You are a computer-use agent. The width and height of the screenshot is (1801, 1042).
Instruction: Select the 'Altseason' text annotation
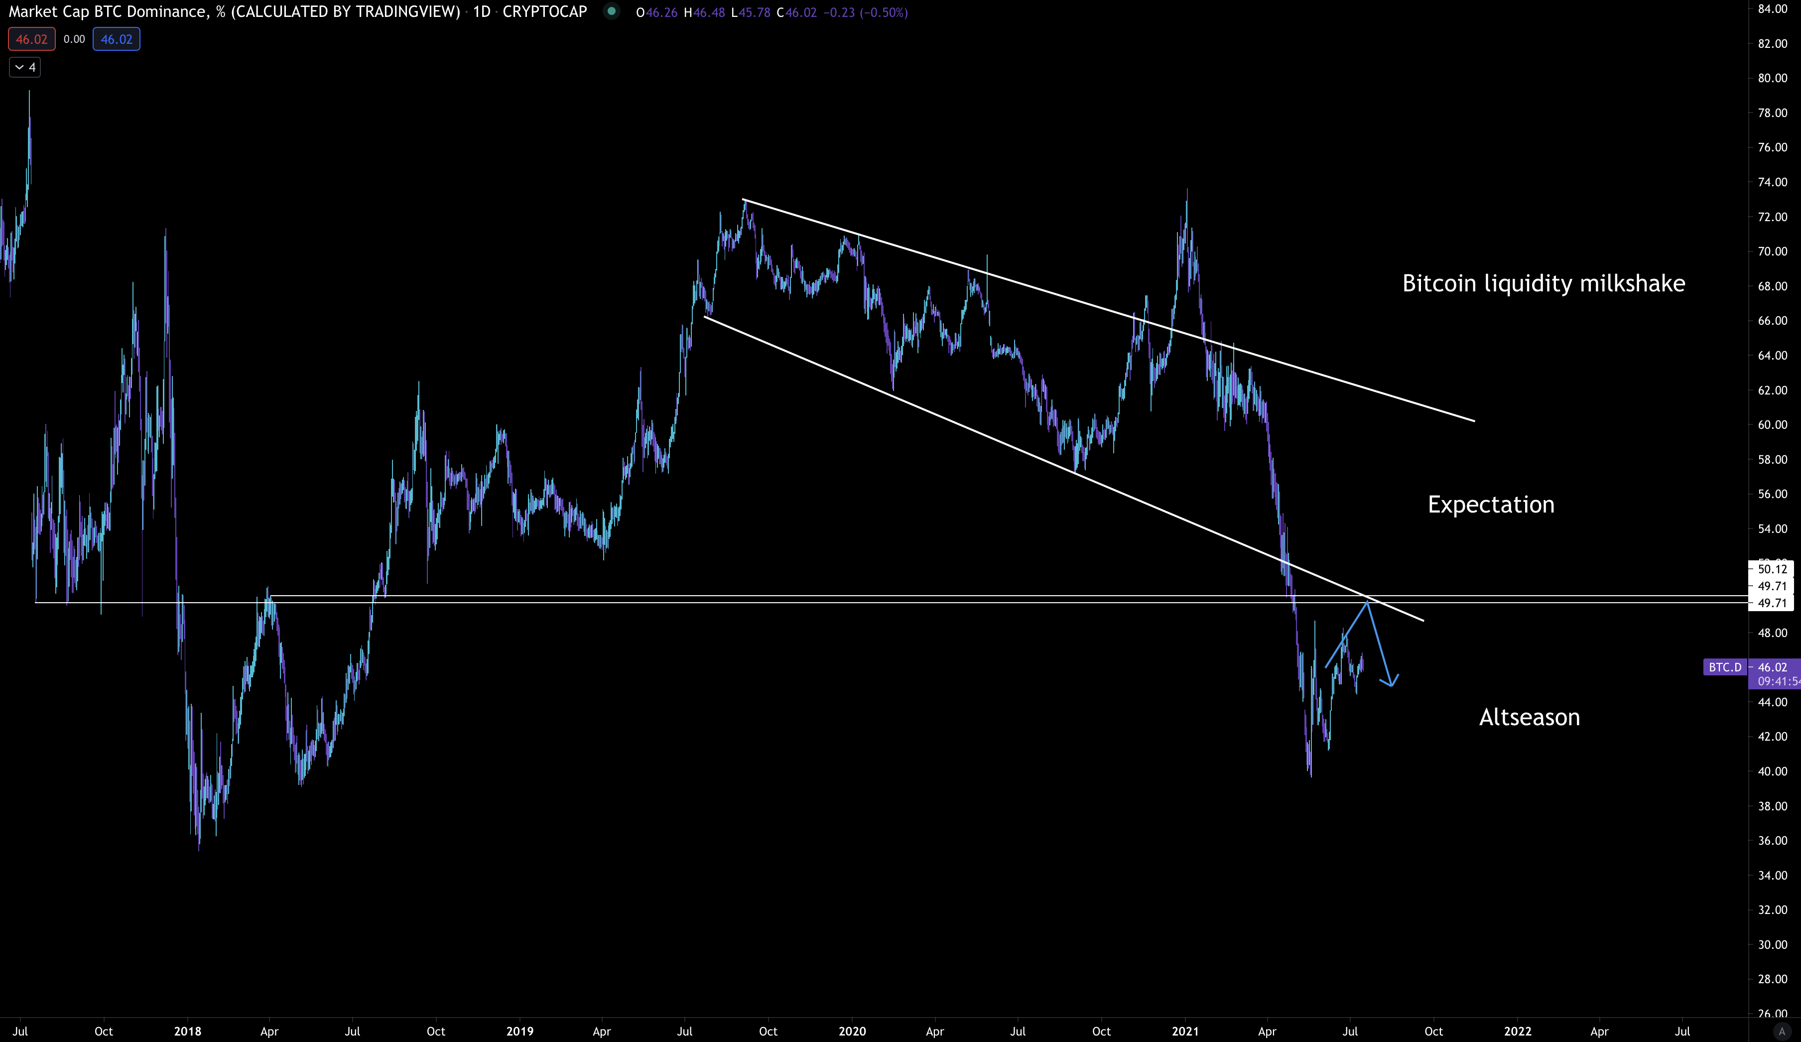[x=1529, y=717]
